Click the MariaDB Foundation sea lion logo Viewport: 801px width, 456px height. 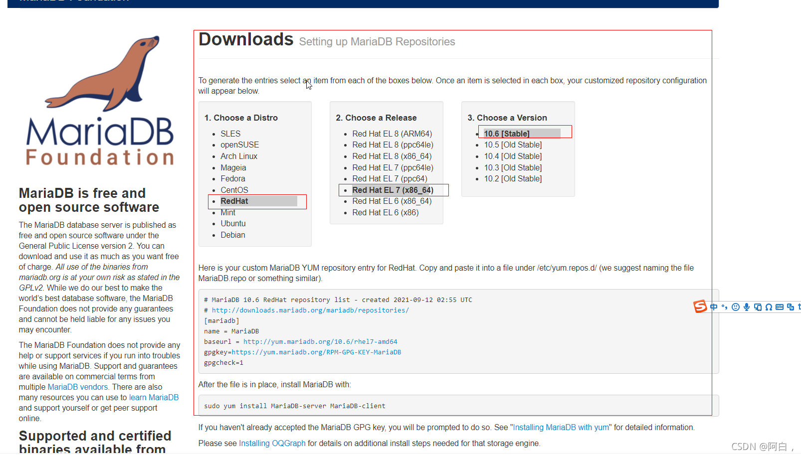pos(100,100)
